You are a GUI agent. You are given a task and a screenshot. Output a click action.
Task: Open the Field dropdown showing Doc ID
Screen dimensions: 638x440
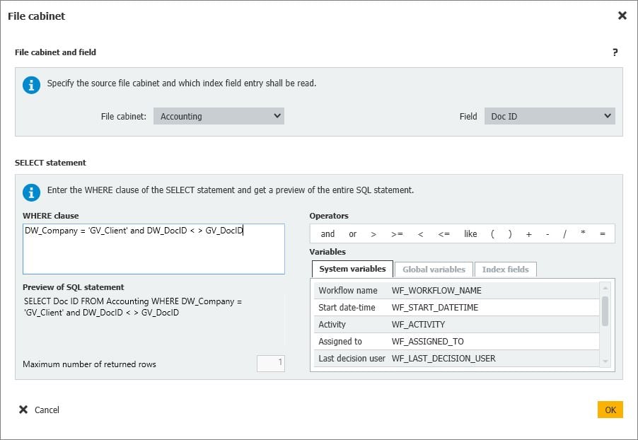click(x=549, y=116)
